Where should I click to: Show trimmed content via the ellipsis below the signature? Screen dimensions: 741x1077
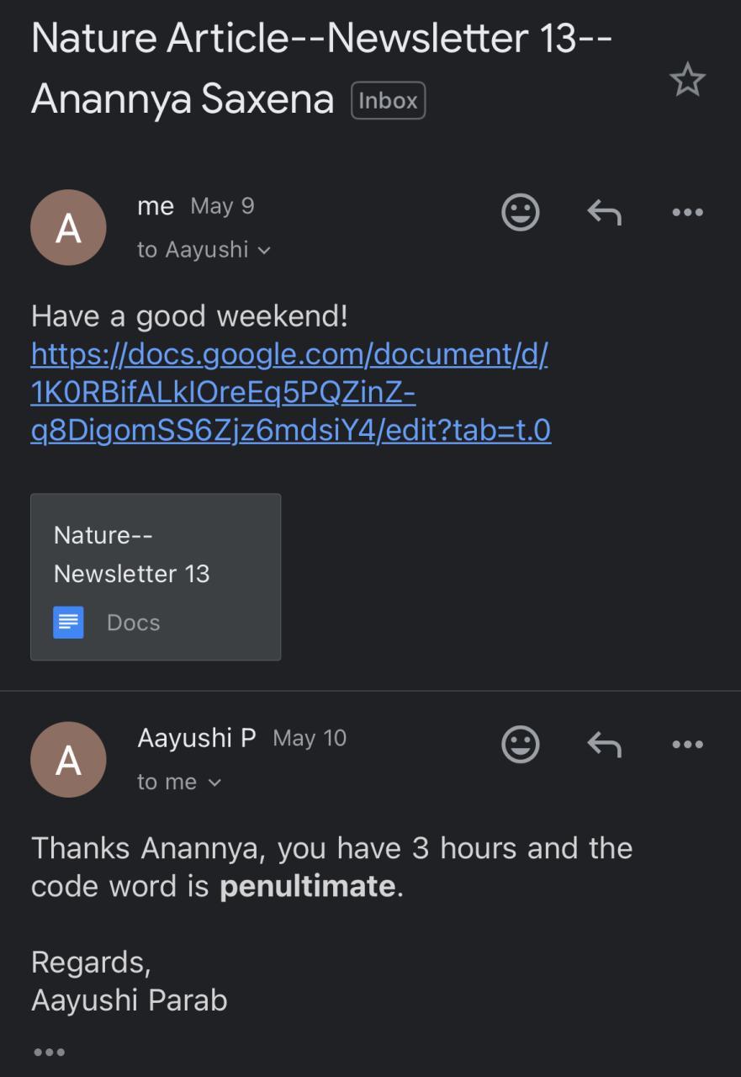click(49, 1052)
